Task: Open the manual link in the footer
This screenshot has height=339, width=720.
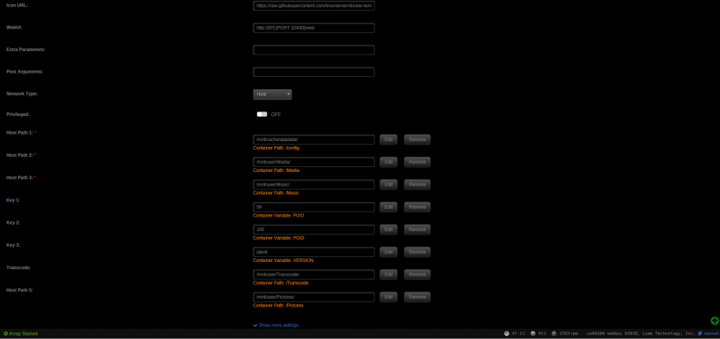Action: (711, 333)
